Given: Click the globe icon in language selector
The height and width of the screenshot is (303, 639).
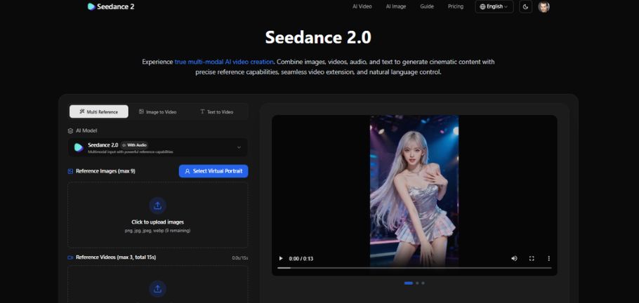Looking at the screenshot, I should tap(482, 6).
